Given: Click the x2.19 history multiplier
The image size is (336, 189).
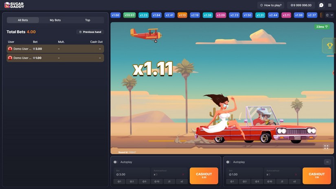Looking at the screenshot, I should 195,15.
